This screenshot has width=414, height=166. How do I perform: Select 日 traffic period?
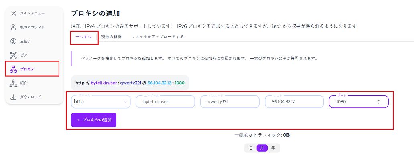click(x=251, y=148)
